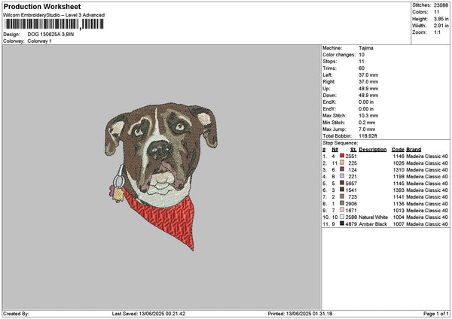Click the barcode in the worksheet header
This screenshot has height=319, width=452.
(x=54, y=24)
